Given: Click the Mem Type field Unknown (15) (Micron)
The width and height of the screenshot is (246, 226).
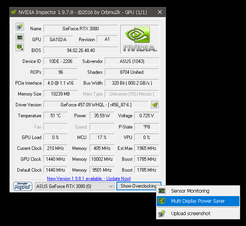Looking at the screenshot, I should (132, 94).
